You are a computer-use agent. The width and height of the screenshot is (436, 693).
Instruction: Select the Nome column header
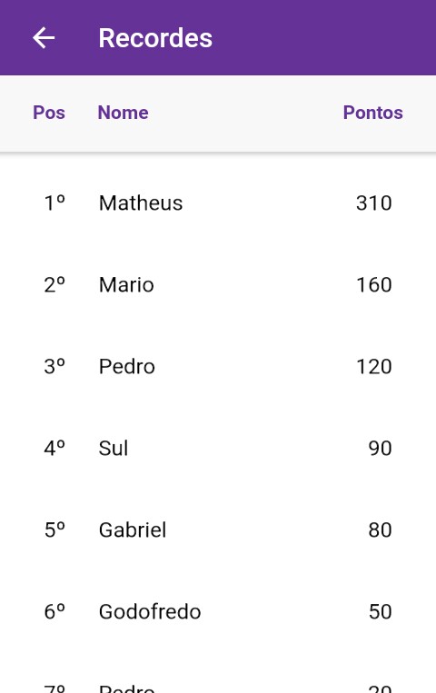coord(123,113)
